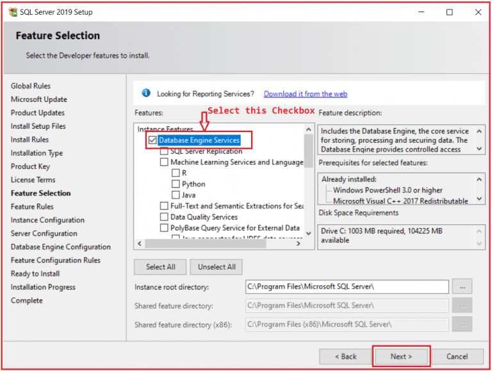492x371 pixels.
Task: Enable Machine Learning Services and Language checkbox
Action: click(x=164, y=162)
